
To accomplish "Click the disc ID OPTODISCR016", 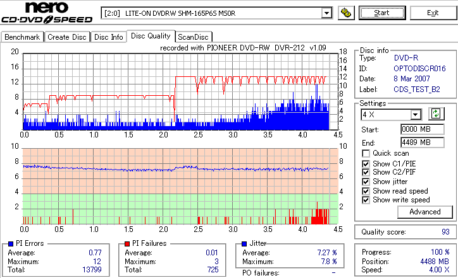I will 419,69.
